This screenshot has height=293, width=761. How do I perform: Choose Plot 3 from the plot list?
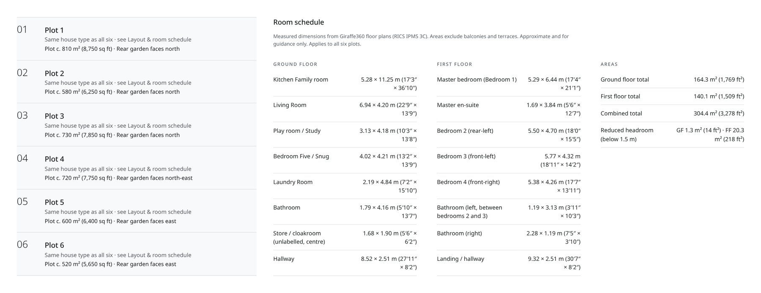coord(137,125)
